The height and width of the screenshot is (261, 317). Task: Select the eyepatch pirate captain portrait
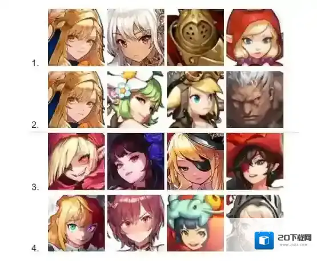click(195, 161)
